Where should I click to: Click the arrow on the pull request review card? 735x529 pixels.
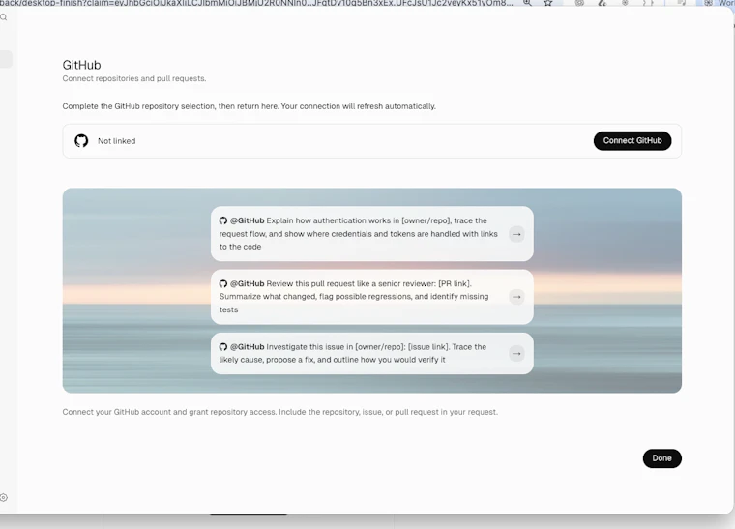point(516,297)
